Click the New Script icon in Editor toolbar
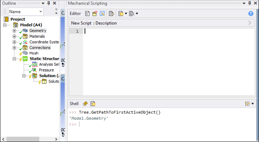This screenshot has height=142, width=259. tap(87, 14)
